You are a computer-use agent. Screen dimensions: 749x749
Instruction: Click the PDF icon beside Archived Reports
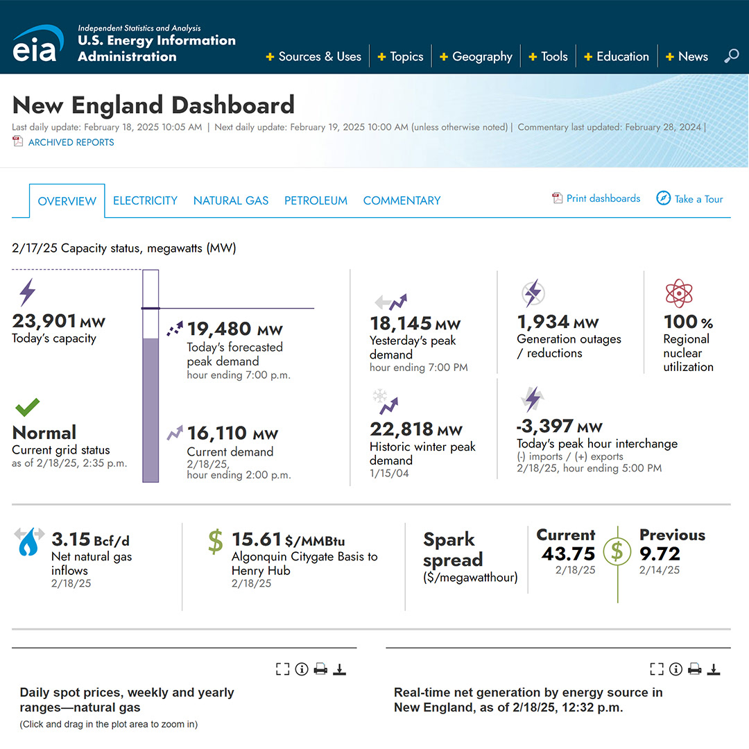point(17,141)
